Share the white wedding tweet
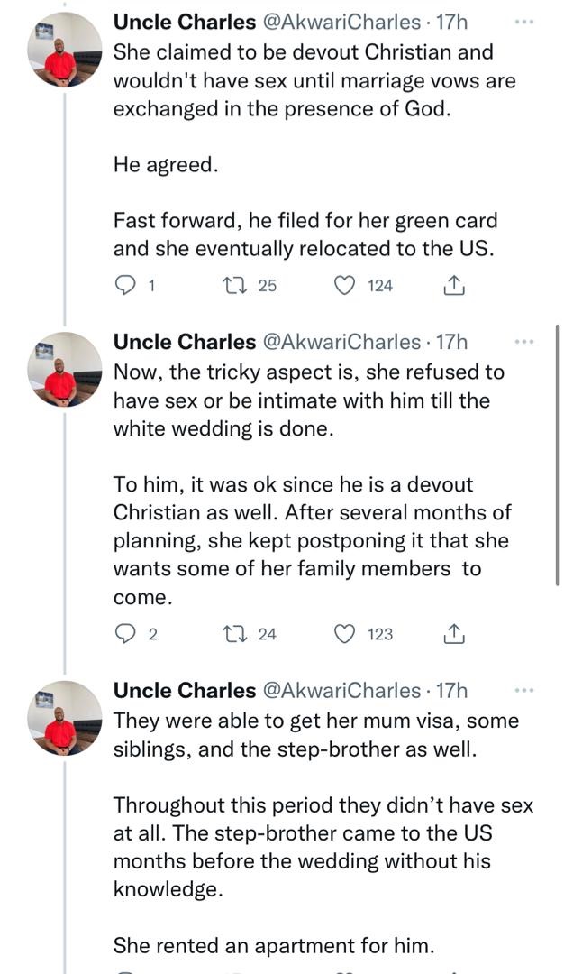Image resolution: width=564 pixels, height=974 pixels. pos(454,634)
